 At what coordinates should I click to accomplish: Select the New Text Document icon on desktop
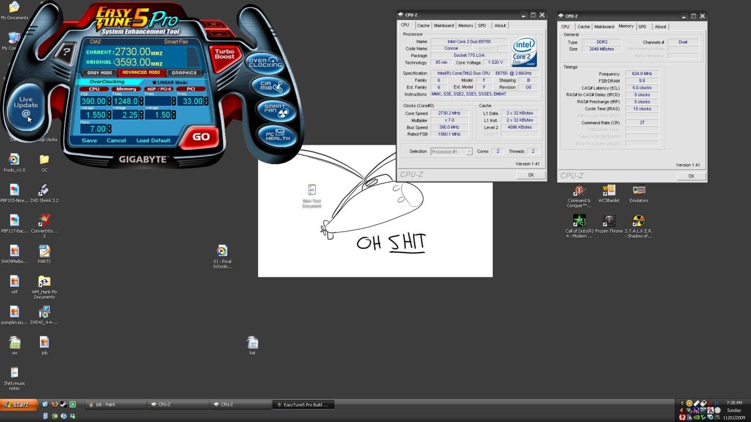click(312, 196)
